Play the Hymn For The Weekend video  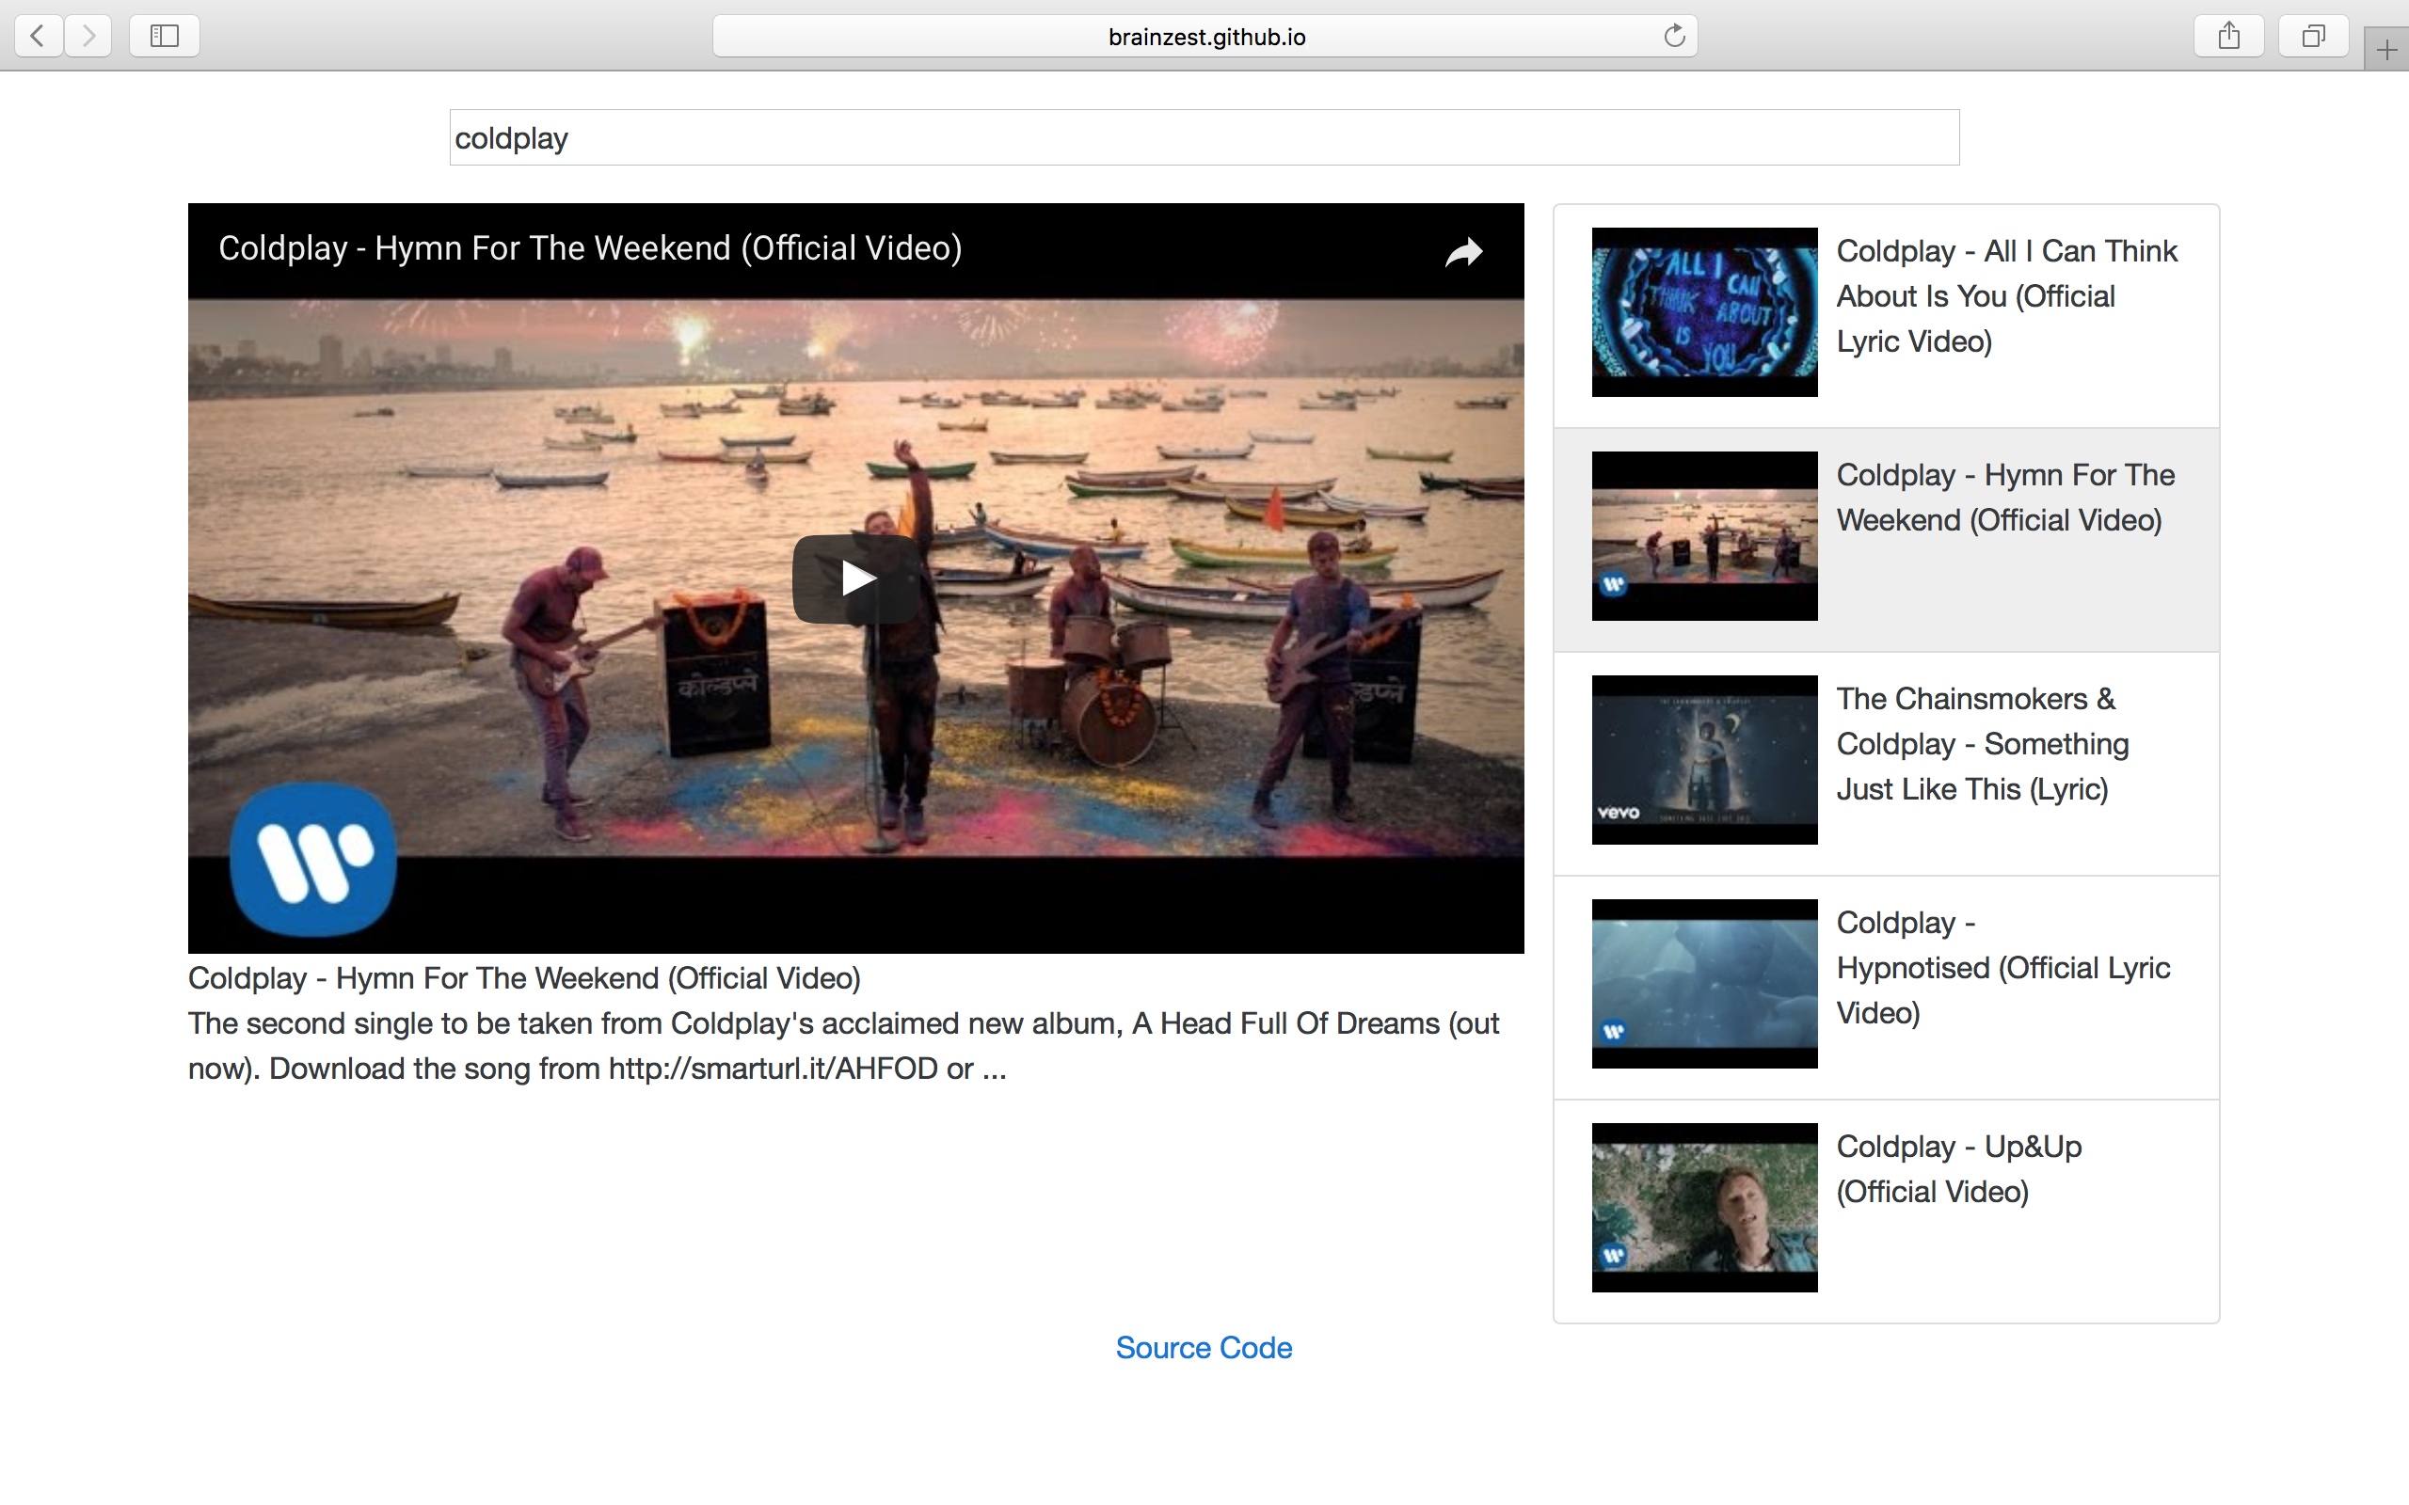(x=856, y=578)
